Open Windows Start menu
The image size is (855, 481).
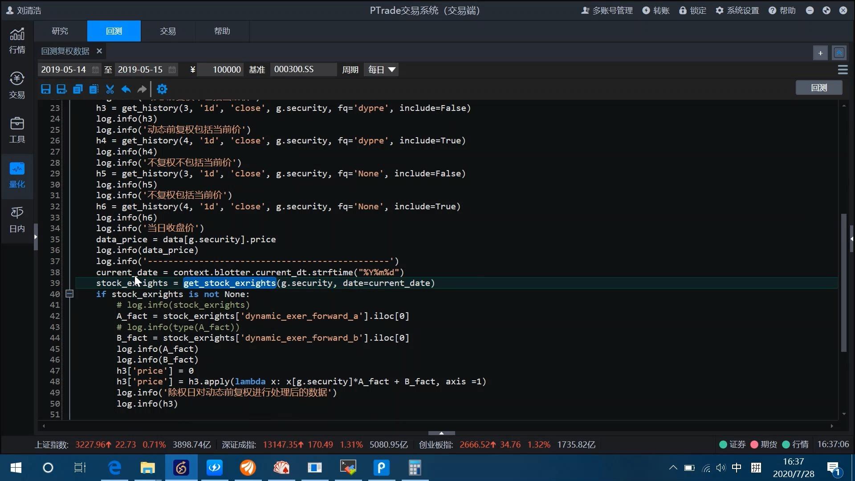coord(16,468)
